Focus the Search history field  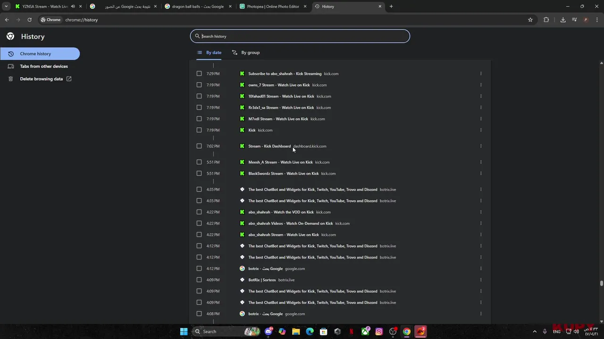point(300,36)
